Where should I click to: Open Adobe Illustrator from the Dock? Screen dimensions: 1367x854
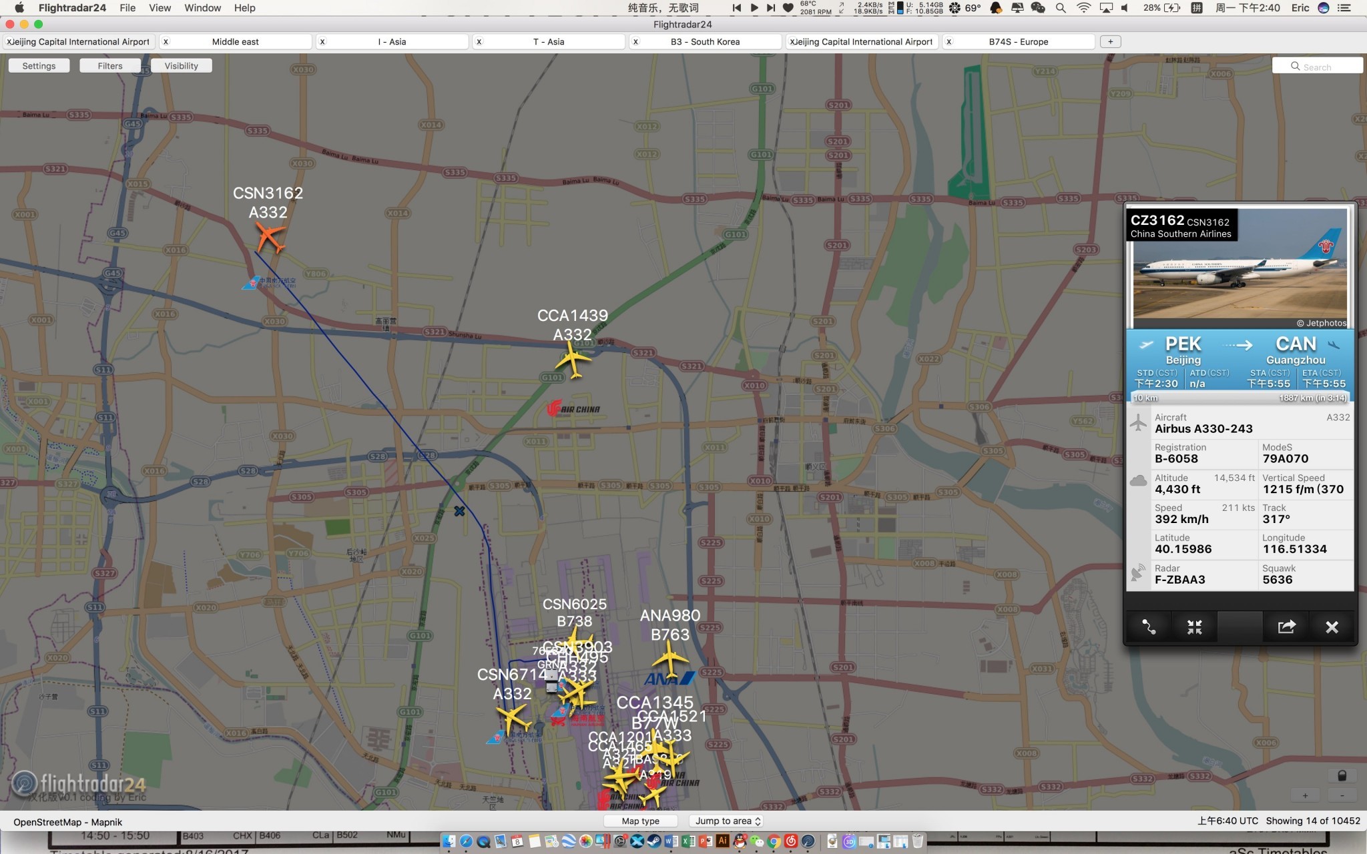pos(722,841)
